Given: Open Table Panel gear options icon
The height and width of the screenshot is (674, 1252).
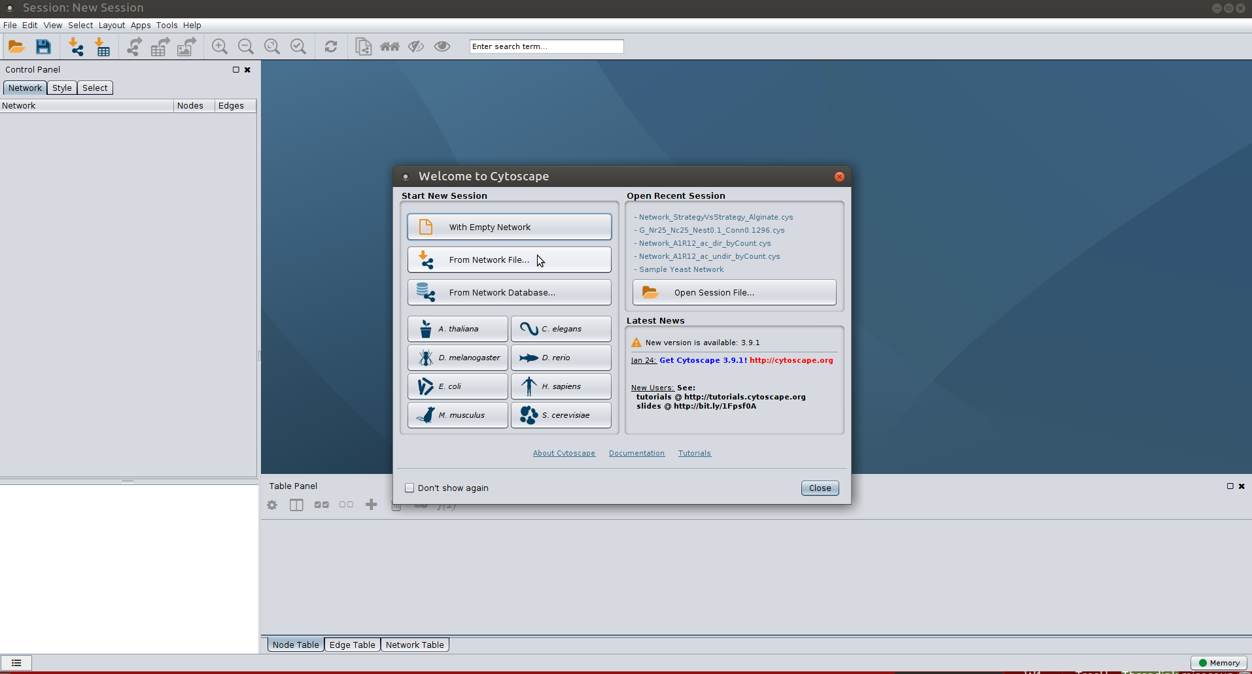Looking at the screenshot, I should [x=272, y=505].
